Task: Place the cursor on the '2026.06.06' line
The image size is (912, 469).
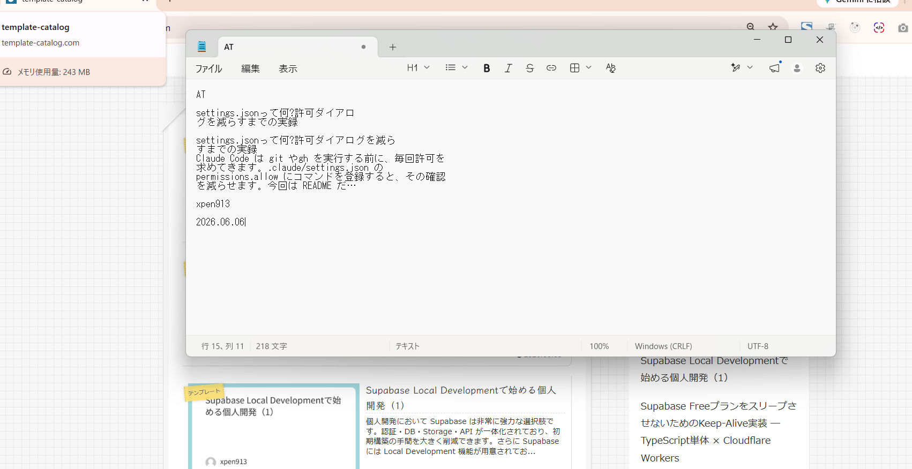Action: [220, 222]
